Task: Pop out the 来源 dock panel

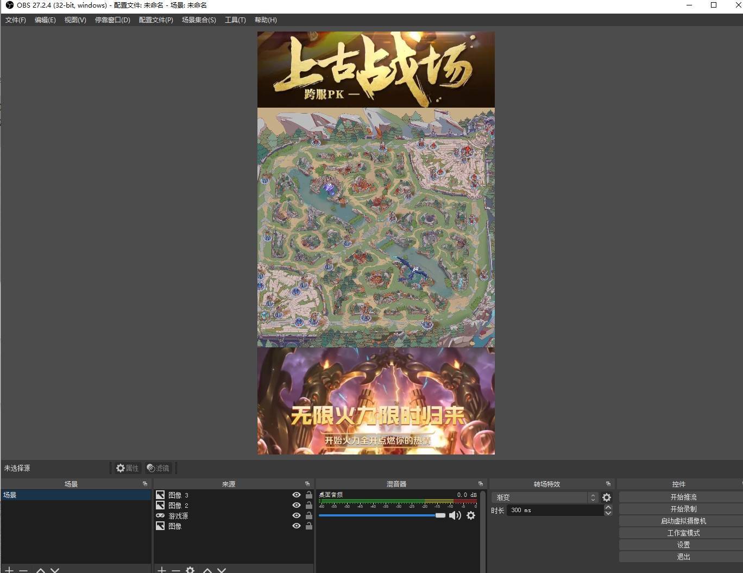Action: 307,484
